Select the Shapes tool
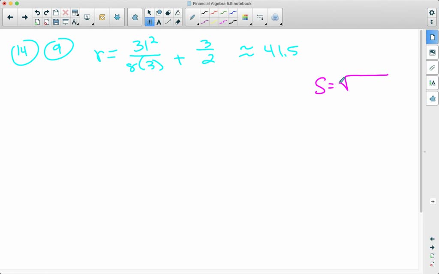The width and height of the screenshot is (439, 274). pos(159,12)
